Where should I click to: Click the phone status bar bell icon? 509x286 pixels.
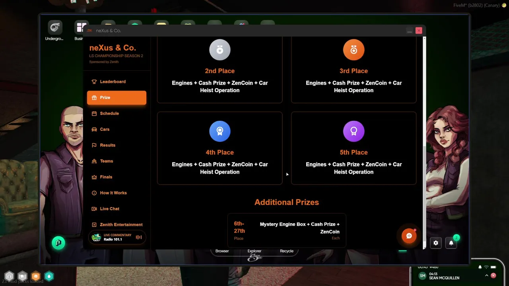pos(480,267)
